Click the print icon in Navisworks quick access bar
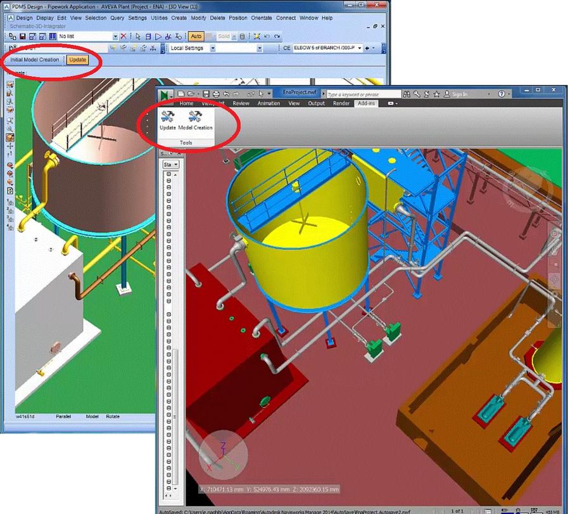 216,94
